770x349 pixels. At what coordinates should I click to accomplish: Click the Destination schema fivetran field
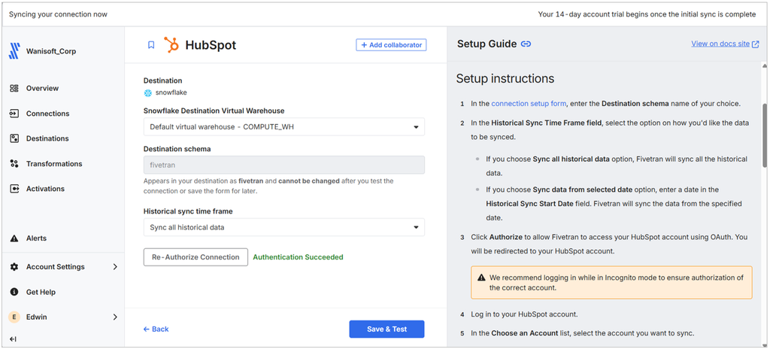(x=283, y=165)
